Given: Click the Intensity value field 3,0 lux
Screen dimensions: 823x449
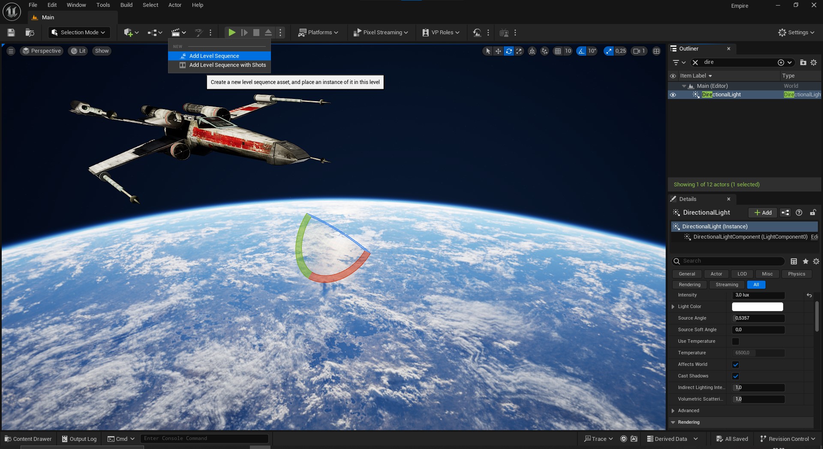Looking at the screenshot, I should point(758,295).
